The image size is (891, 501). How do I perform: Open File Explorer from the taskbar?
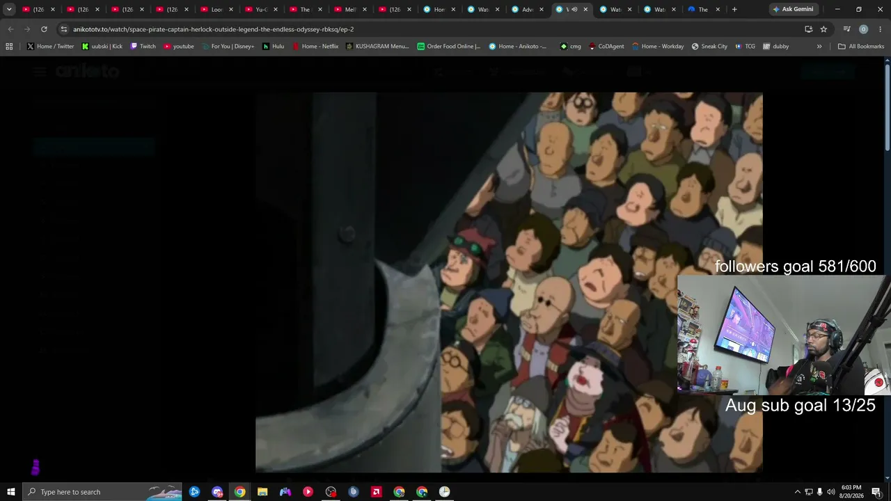point(262,492)
